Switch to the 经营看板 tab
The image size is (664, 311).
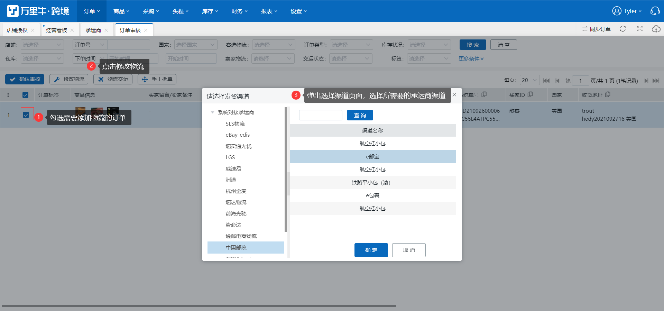56,30
